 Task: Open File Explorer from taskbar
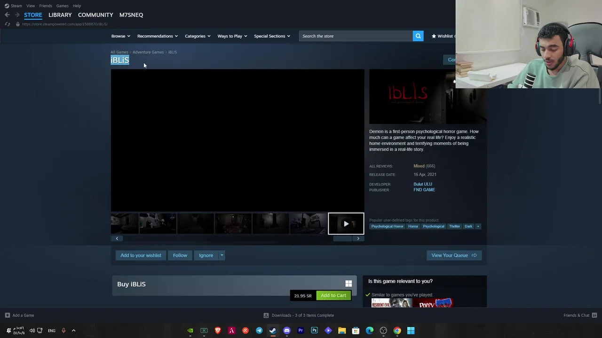342,330
